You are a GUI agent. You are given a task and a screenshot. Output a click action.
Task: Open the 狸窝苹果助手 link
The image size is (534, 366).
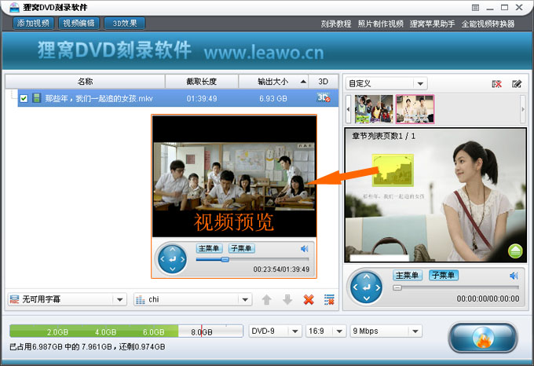coord(432,24)
